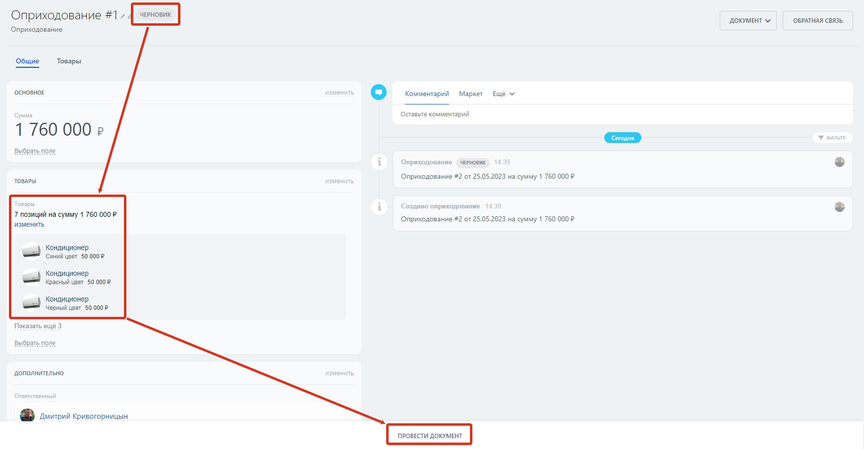The image size is (864, 449).
Task: Click the info icon beside the Черновик entry
Action: (x=379, y=162)
